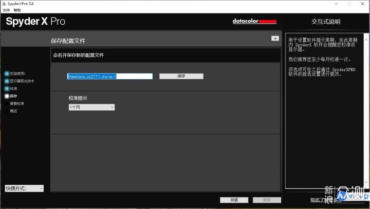
Task: Open the 帮助 menu
Action: pyautogui.click(x=17, y=10)
